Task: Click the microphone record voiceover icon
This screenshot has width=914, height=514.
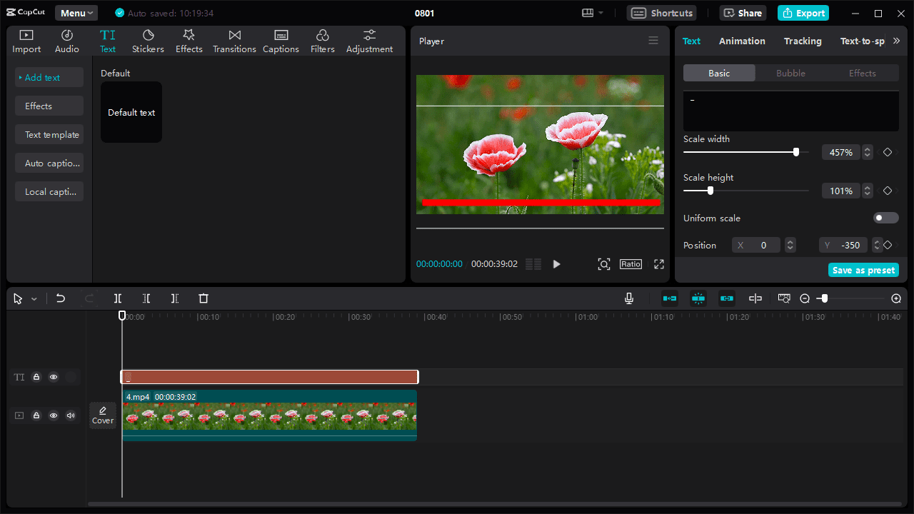Action: [629, 298]
